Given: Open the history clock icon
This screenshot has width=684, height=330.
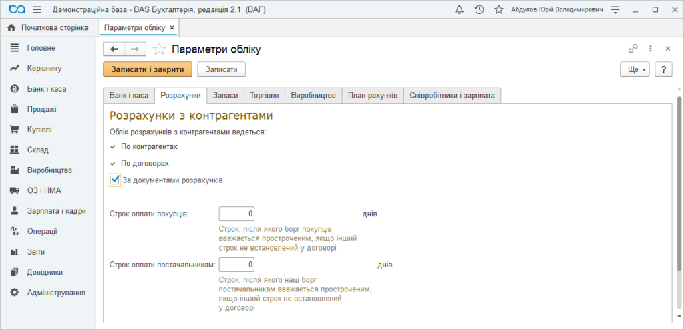Looking at the screenshot, I should [x=479, y=9].
